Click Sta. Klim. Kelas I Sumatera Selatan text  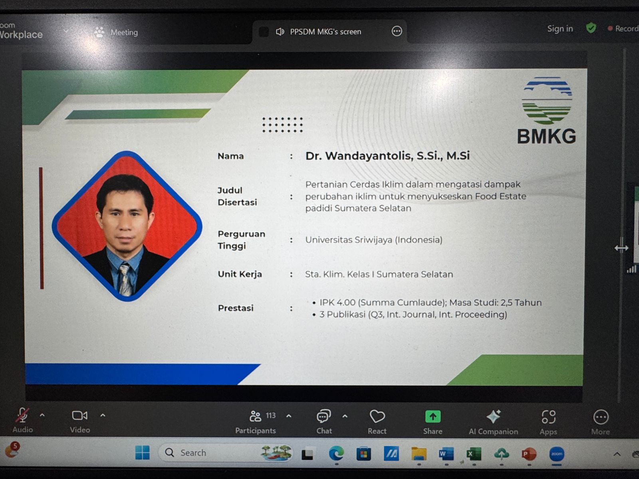point(379,274)
